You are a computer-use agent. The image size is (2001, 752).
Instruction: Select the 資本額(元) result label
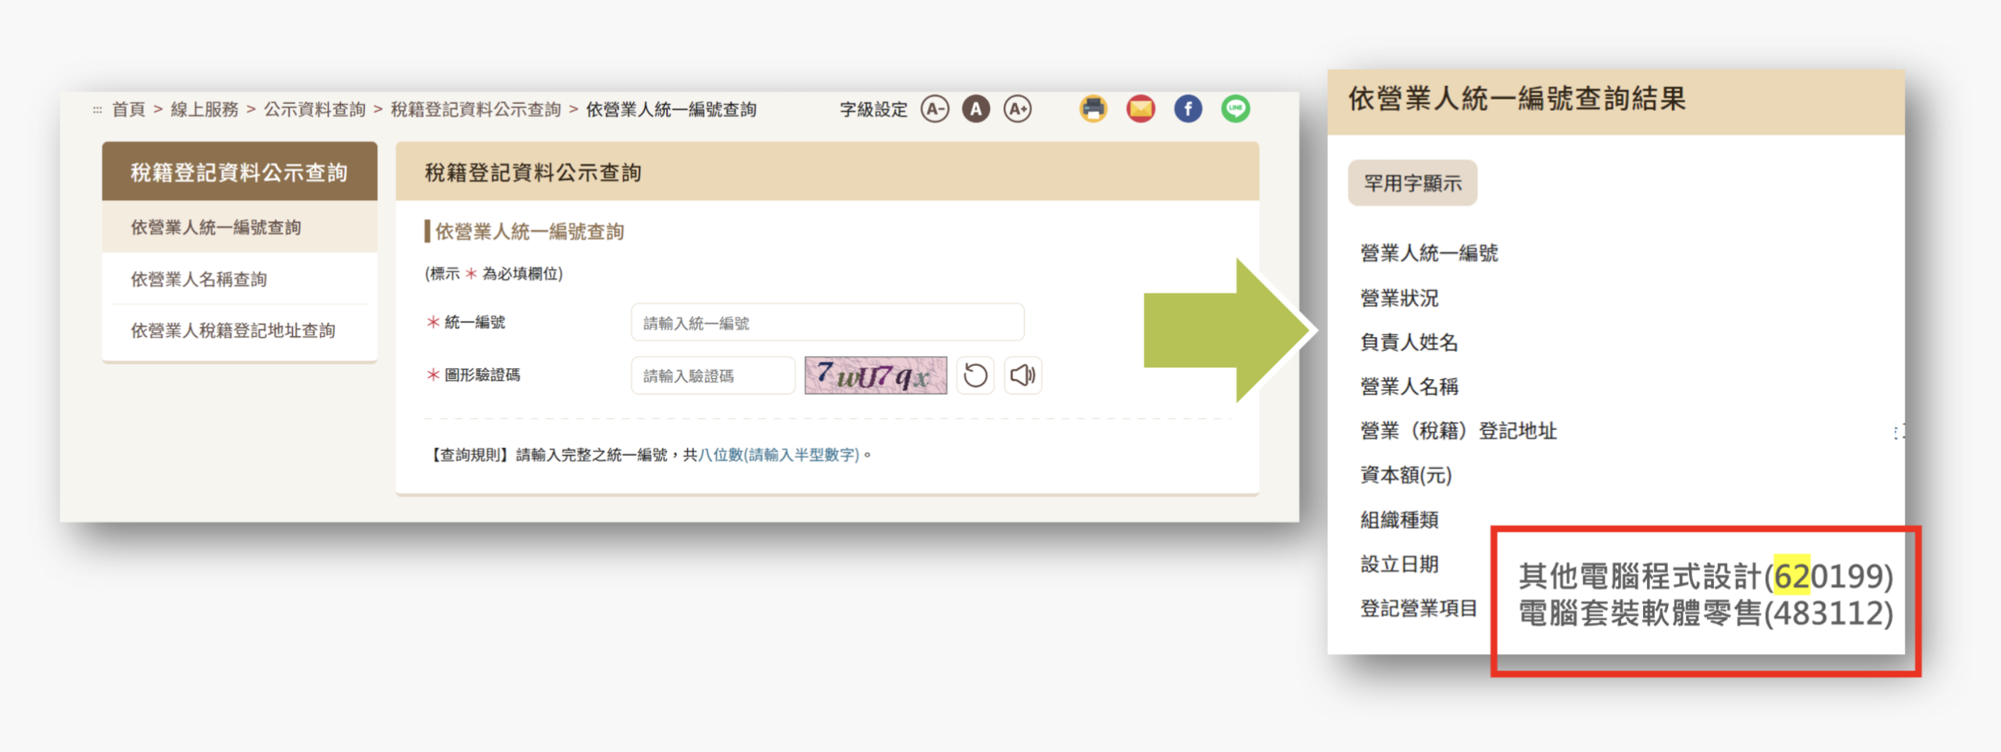1406,475
